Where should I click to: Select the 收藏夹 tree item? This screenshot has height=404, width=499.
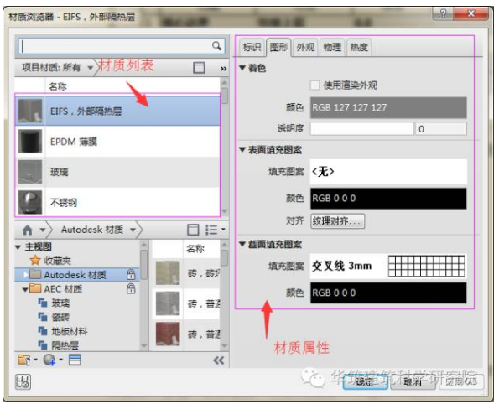click(x=57, y=261)
